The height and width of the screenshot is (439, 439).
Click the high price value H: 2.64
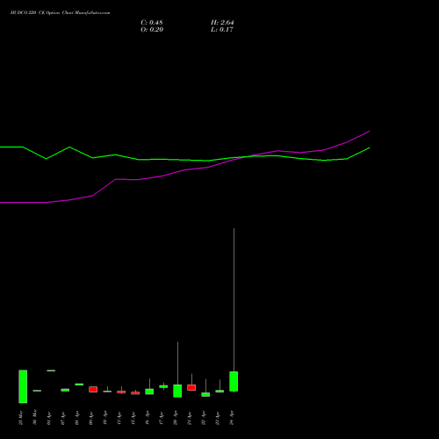[x=222, y=23]
